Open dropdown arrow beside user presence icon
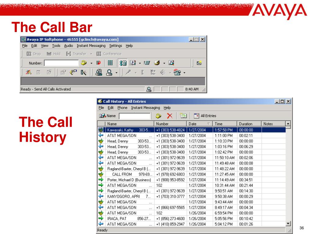Viewport: 312px width, 234px height. [x=117, y=73]
